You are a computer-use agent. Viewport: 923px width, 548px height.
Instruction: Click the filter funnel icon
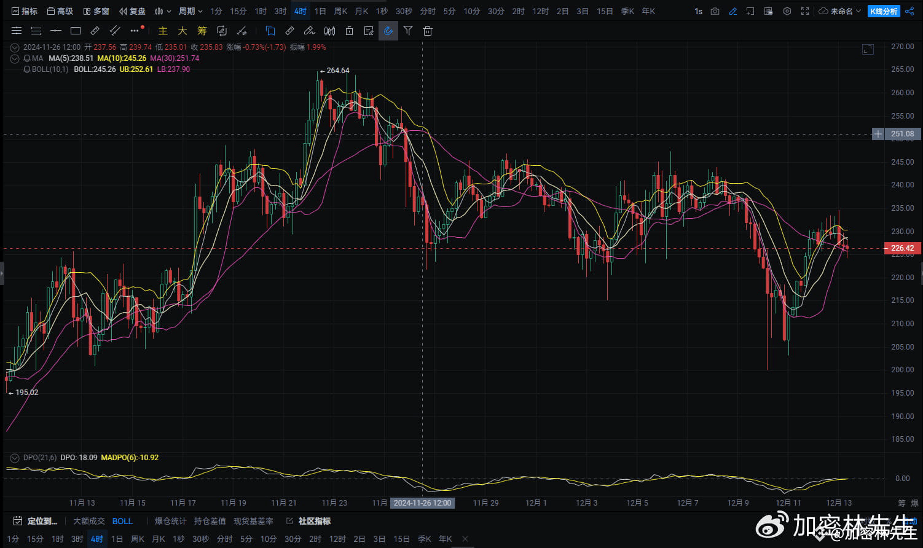point(408,31)
